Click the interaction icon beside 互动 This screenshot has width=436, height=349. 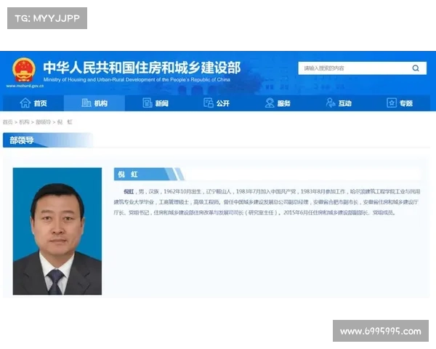[x=331, y=103]
